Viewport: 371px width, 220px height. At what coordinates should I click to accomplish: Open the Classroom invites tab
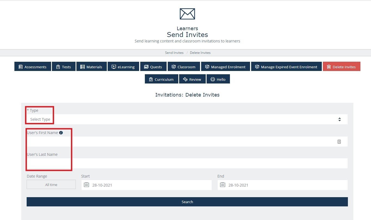pyautogui.click(x=184, y=67)
